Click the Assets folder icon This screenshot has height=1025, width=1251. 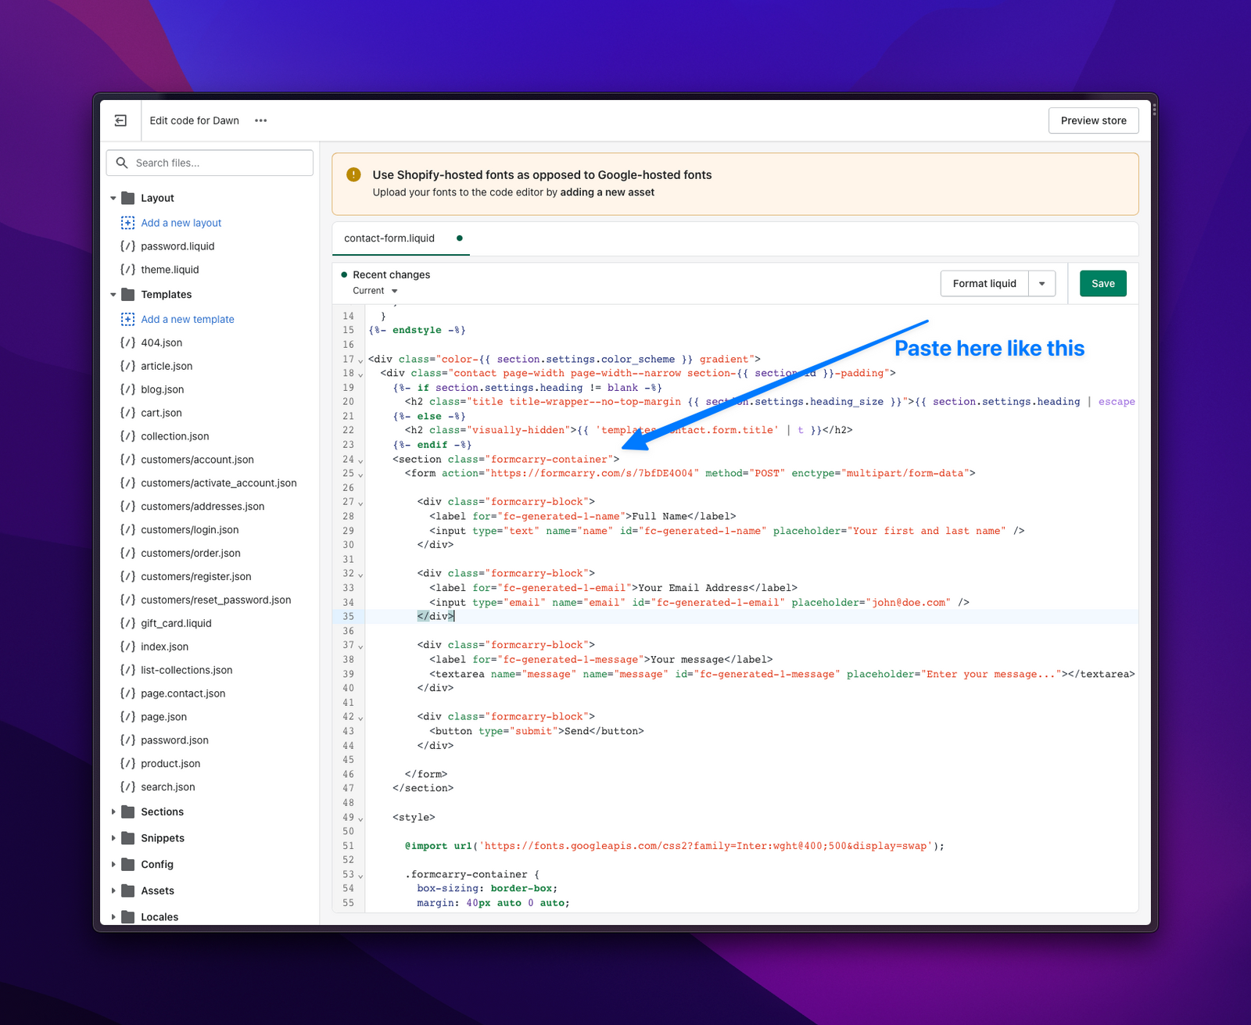128,891
